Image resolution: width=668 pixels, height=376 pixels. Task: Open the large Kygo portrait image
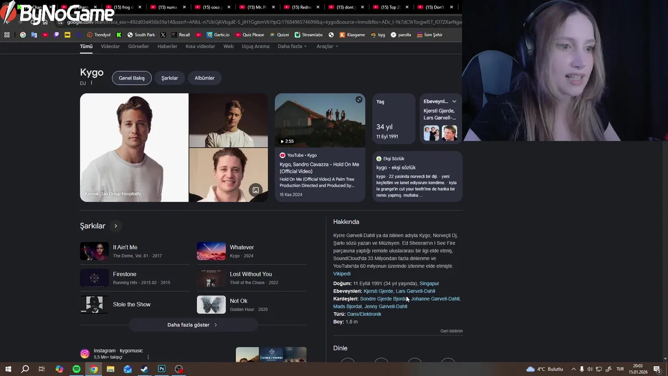coord(134,147)
